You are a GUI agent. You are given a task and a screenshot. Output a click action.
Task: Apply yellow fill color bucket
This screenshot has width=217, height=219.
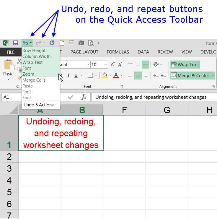click(105, 75)
